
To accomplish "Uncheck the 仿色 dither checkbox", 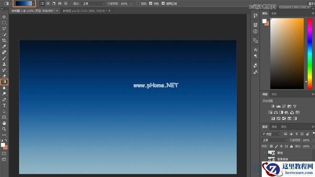I will (x=151, y=3).
